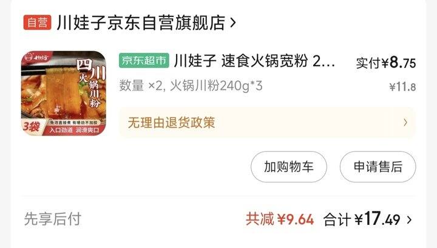Click the 合计 ¥17.49 total amount
The width and height of the screenshot is (437, 248).
(362, 219)
